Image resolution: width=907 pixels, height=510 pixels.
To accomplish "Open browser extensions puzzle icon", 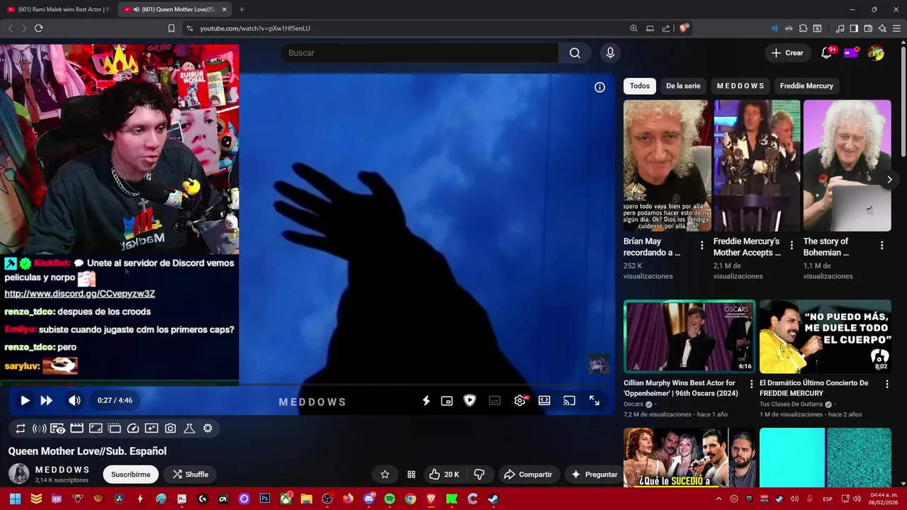I will pos(803,28).
